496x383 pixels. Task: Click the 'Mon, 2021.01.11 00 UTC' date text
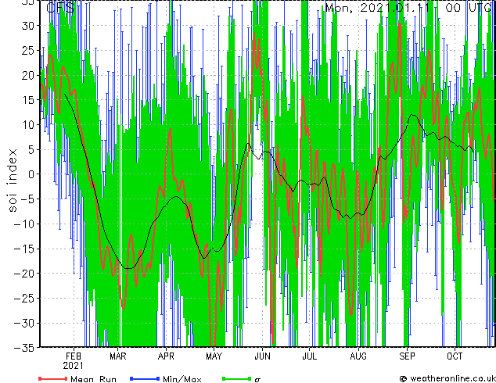pos(410,8)
